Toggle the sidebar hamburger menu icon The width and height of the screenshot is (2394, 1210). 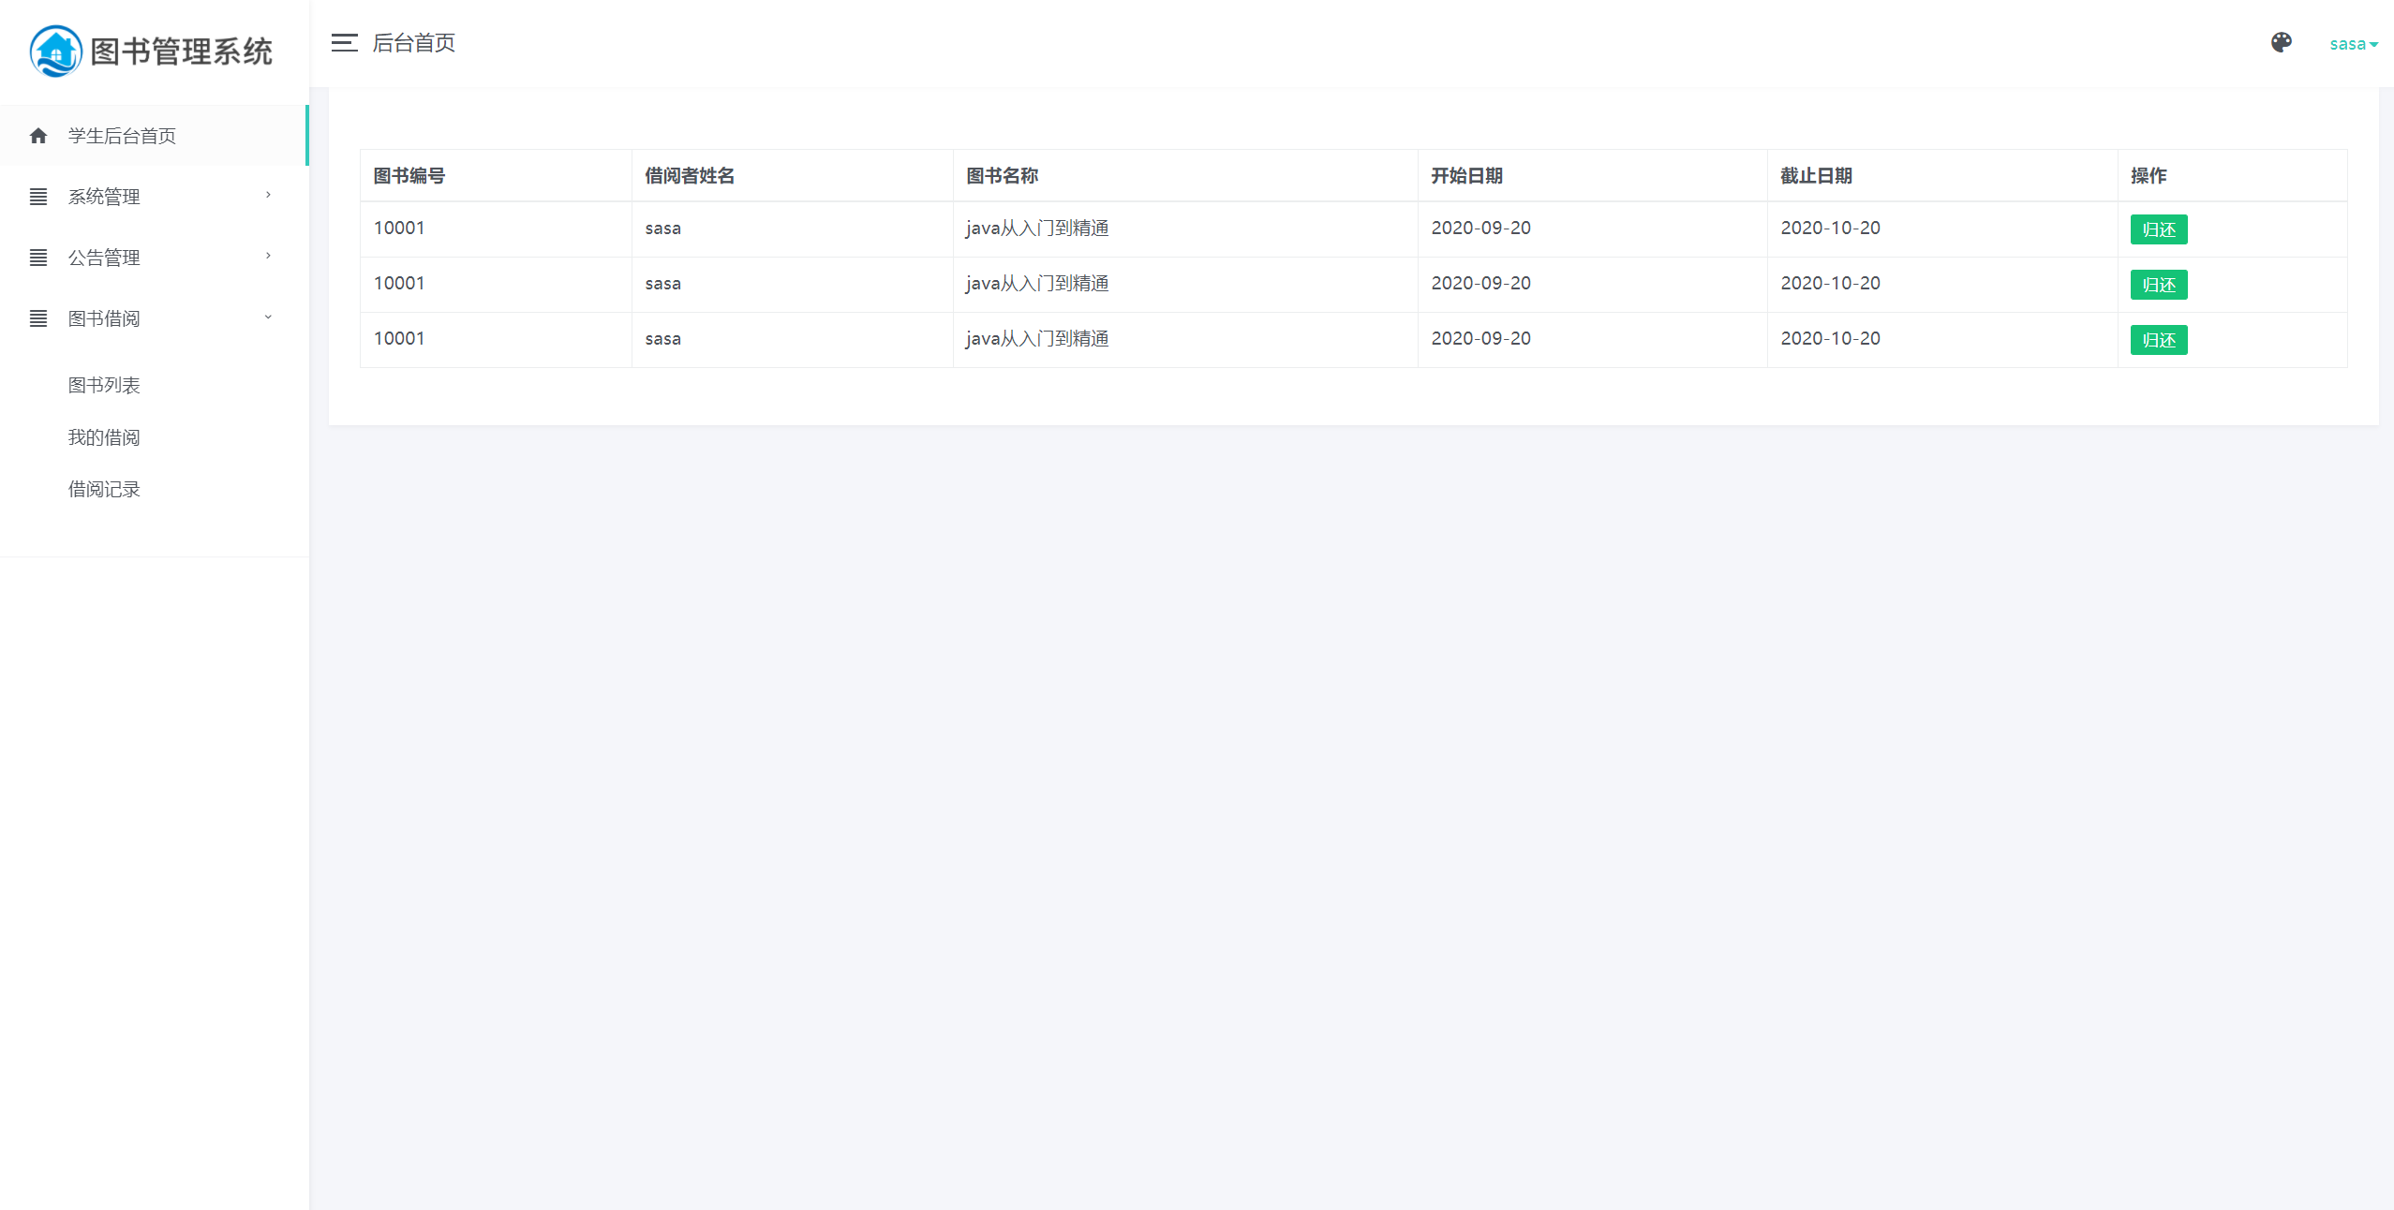coord(344,43)
